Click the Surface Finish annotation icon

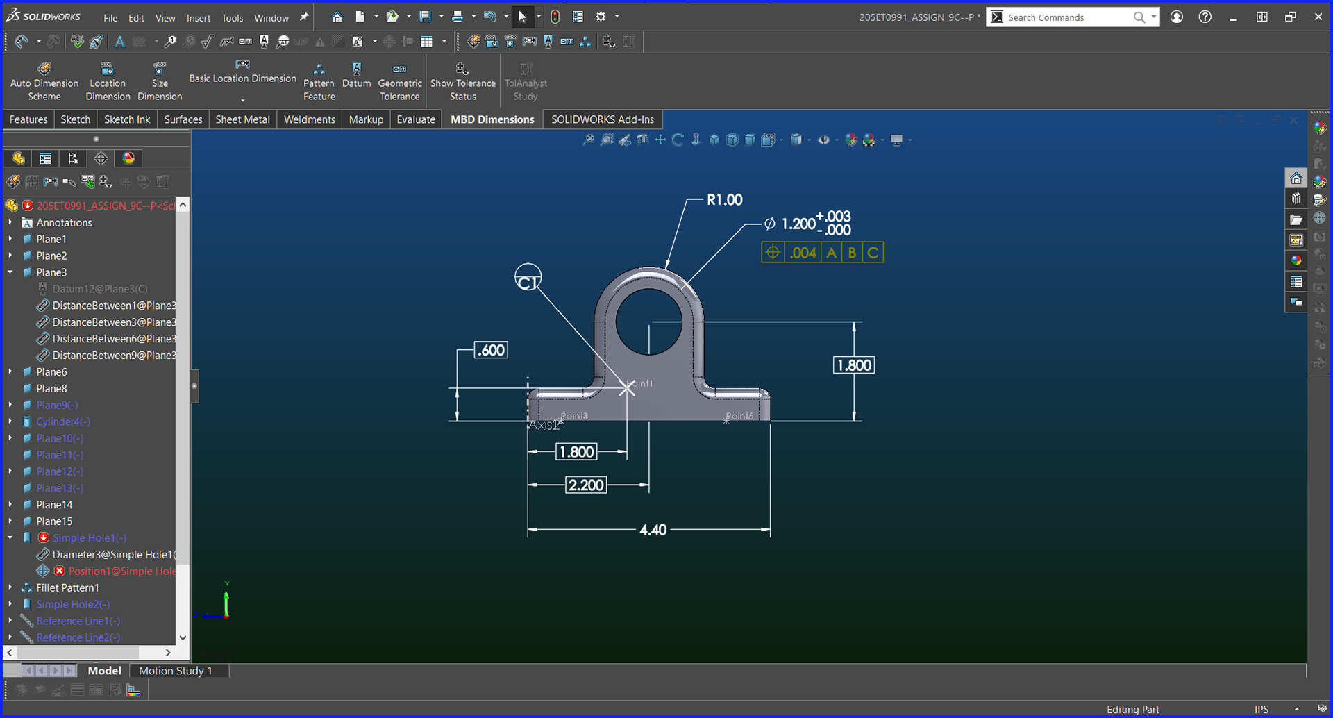click(208, 42)
